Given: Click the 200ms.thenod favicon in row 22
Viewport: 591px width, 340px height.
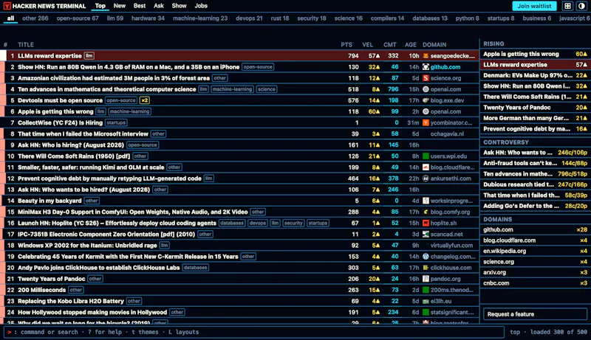Looking at the screenshot, I should [x=426, y=290].
